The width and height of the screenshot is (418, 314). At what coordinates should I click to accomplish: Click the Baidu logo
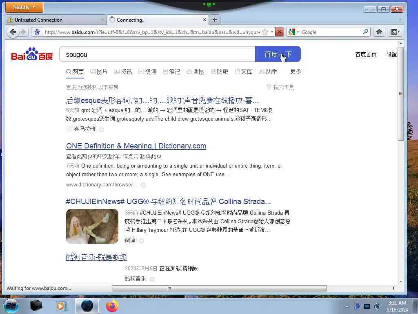tap(32, 54)
